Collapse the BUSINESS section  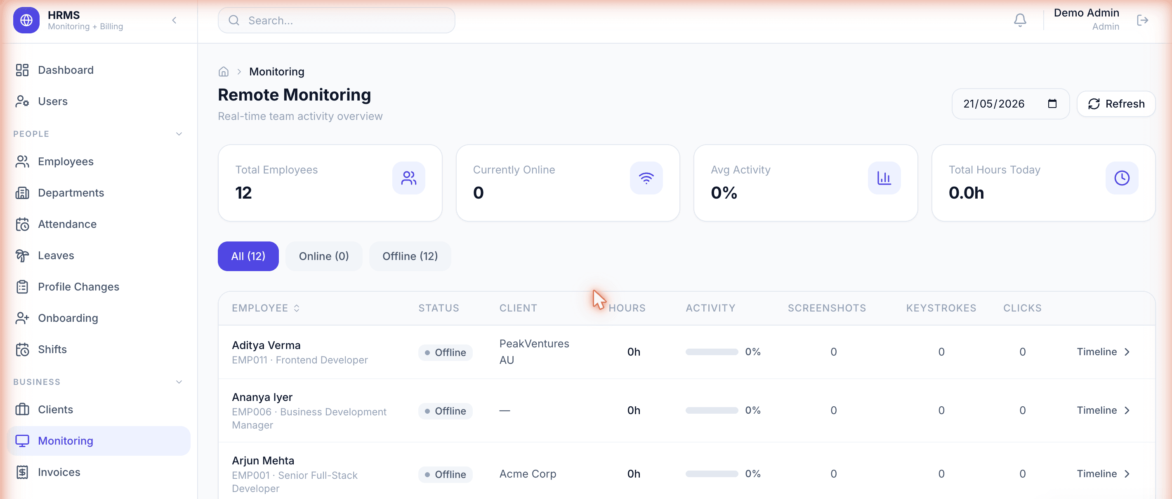click(x=179, y=382)
